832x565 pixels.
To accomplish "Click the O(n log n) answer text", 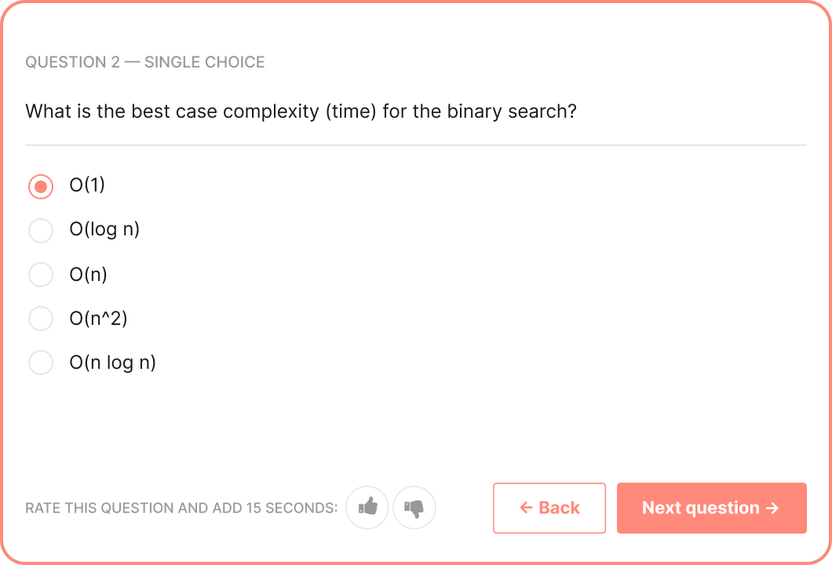I will pyautogui.click(x=112, y=363).
